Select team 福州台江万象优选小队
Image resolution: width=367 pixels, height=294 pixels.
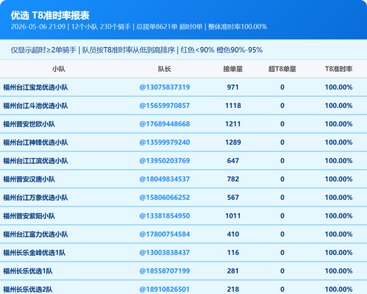pos(35,198)
